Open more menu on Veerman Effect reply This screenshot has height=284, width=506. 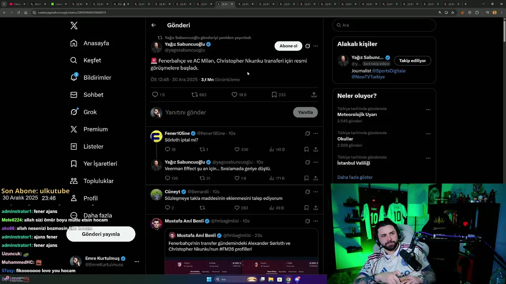click(x=315, y=162)
